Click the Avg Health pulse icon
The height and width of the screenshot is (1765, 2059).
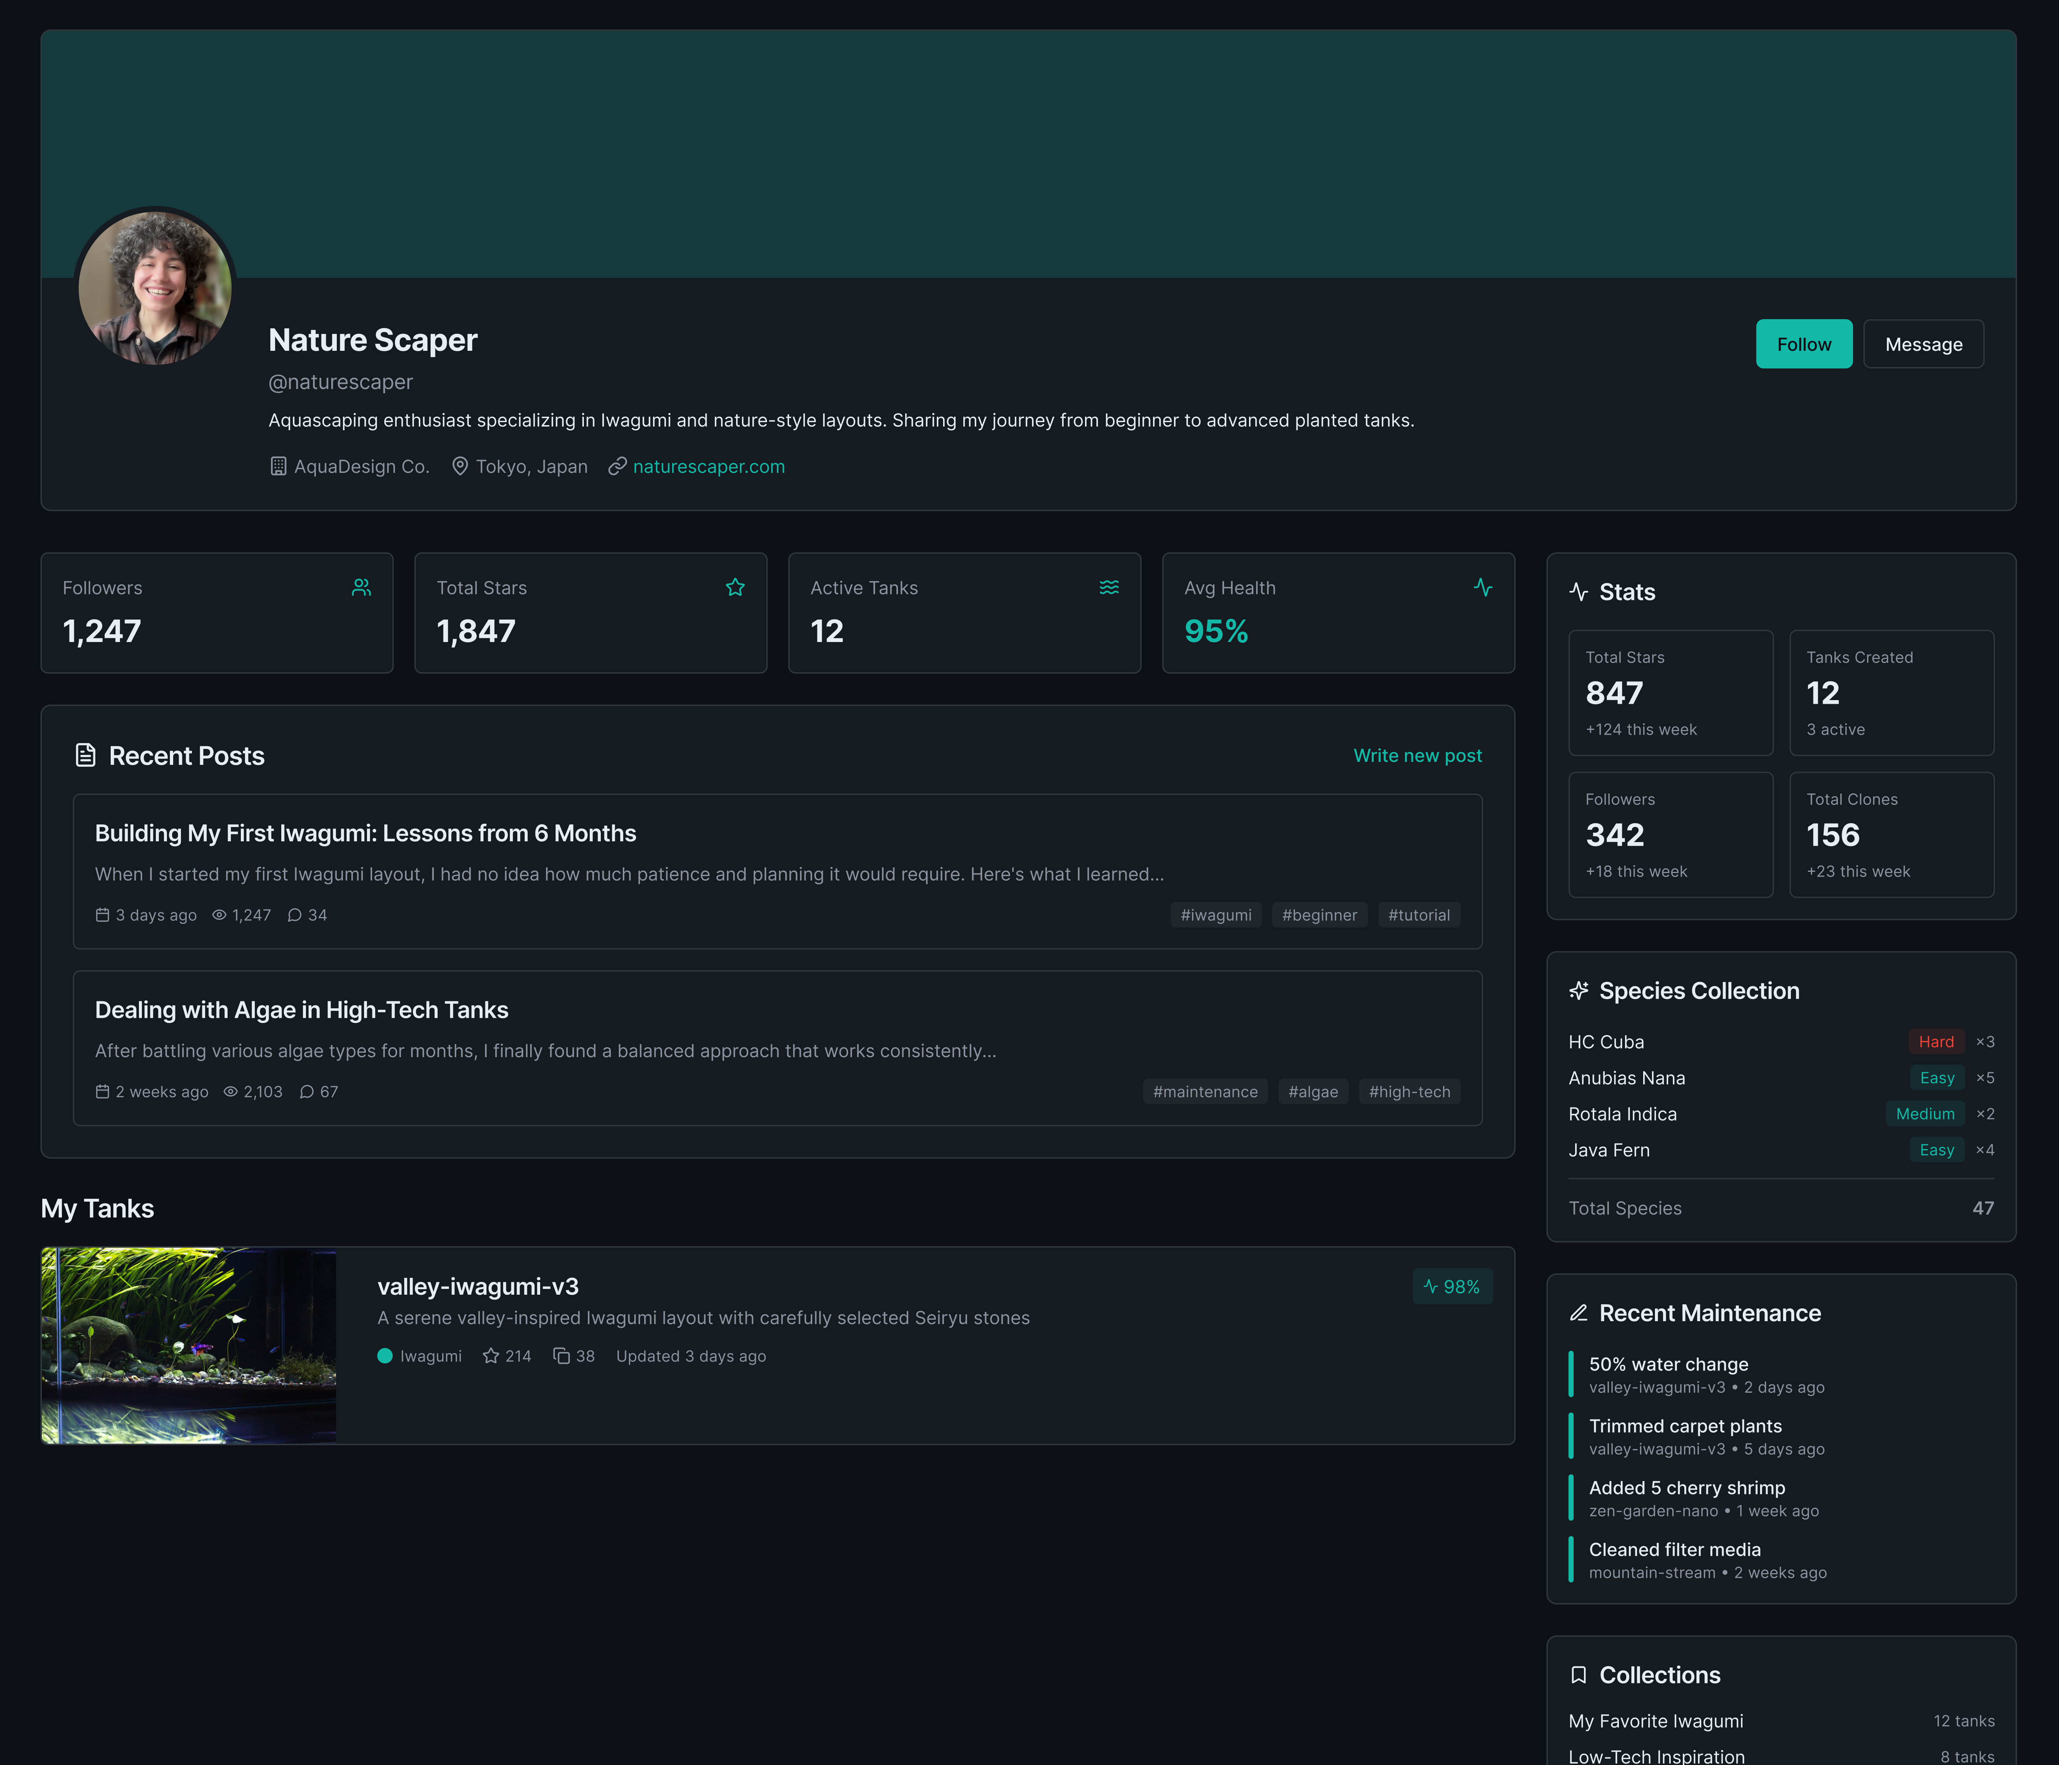(x=1482, y=587)
